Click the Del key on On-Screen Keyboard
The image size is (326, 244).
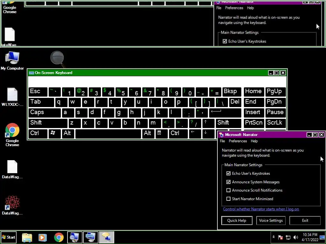tap(235, 102)
